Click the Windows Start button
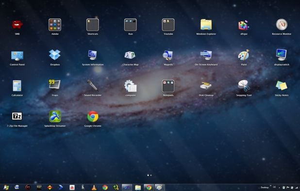This screenshot has width=300, height=191. (6, 188)
